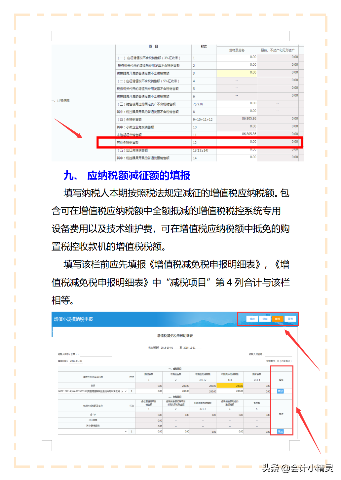Click the 增值小规模纳税申报 header title

pos(73,319)
